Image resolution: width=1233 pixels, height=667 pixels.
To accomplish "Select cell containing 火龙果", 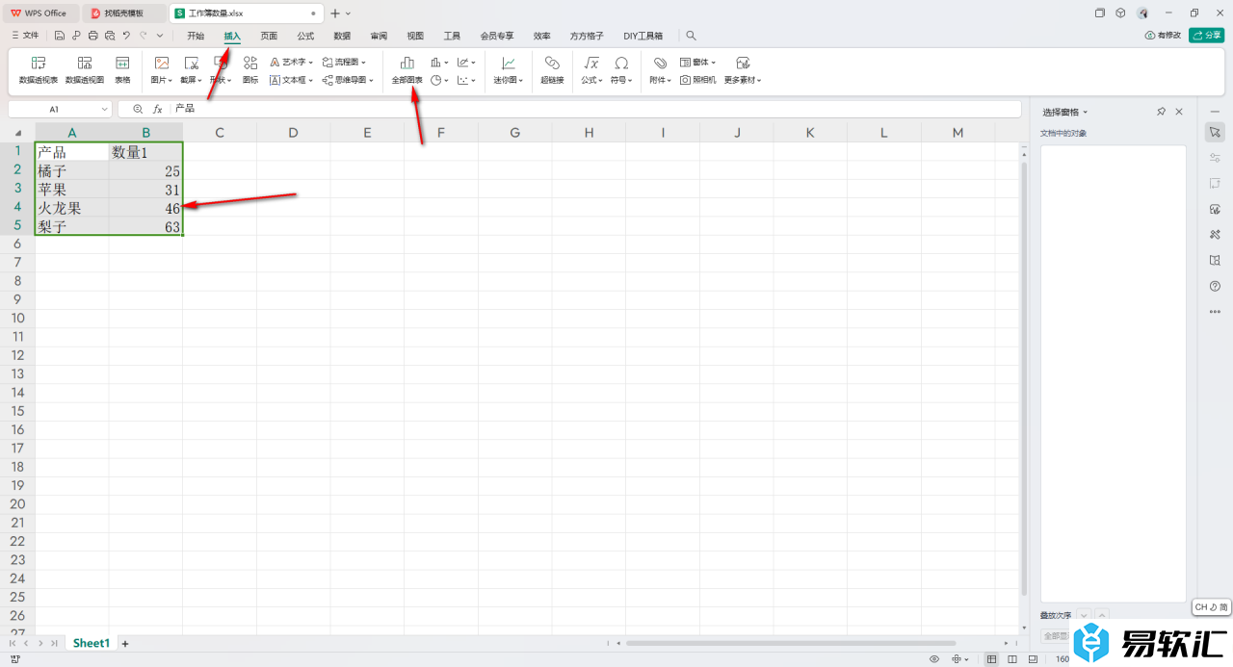I will pos(72,207).
